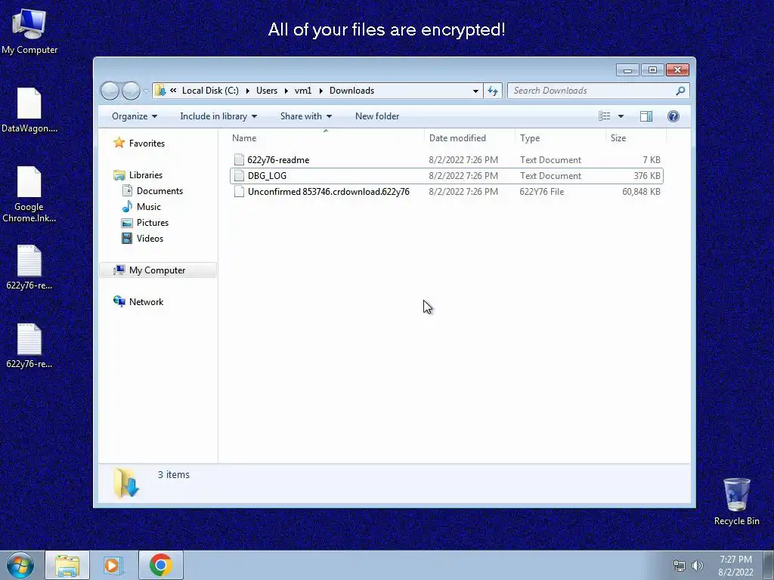Click the 60,848 KB size cell
Image resolution: width=774 pixels, height=580 pixels.
tap(641, 192)
